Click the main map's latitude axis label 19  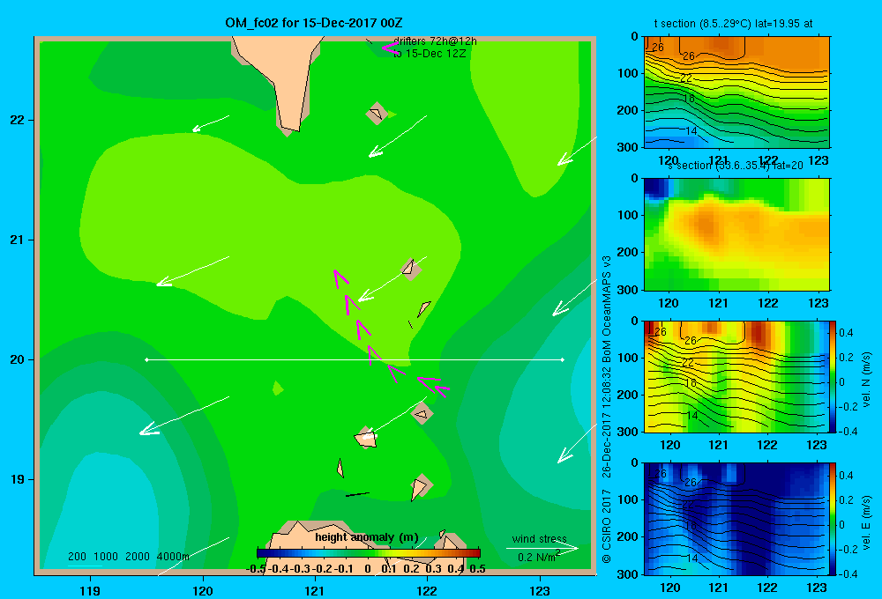[x=17, y=479]
